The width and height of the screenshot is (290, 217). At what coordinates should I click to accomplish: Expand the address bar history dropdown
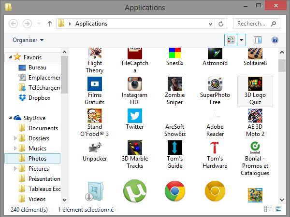[210, 24]
